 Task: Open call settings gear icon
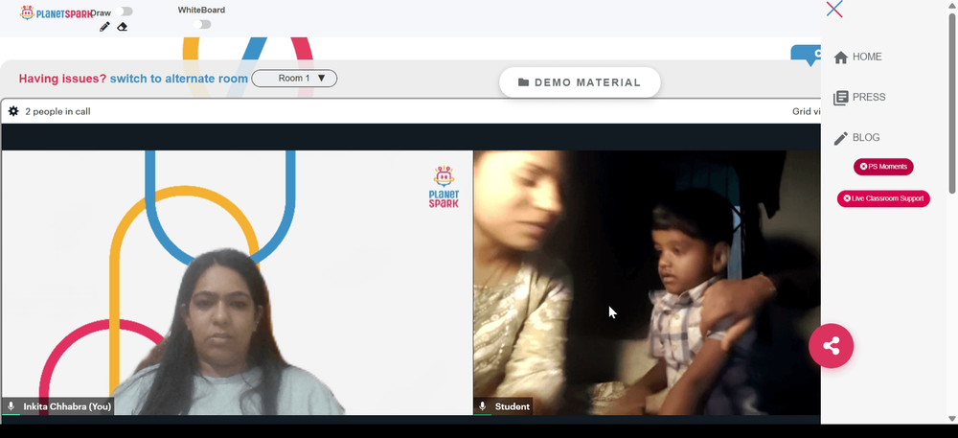tap(13, 111)
